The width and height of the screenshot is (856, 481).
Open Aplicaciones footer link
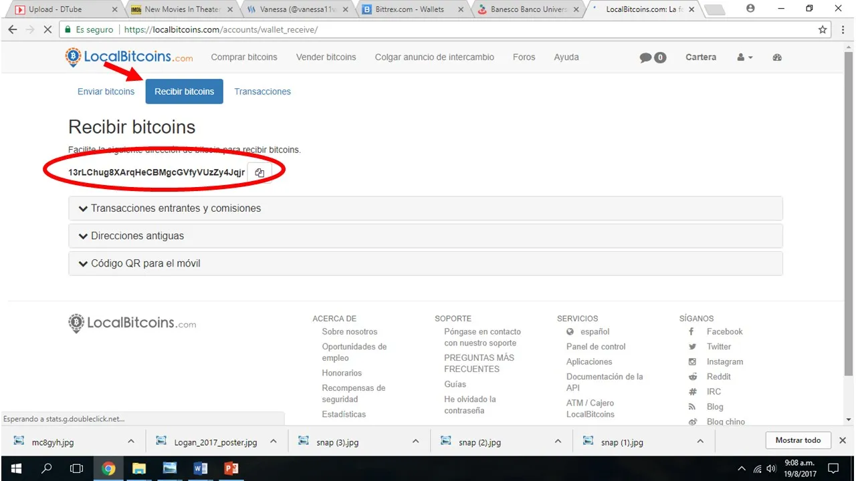click(x=589, y=362)
